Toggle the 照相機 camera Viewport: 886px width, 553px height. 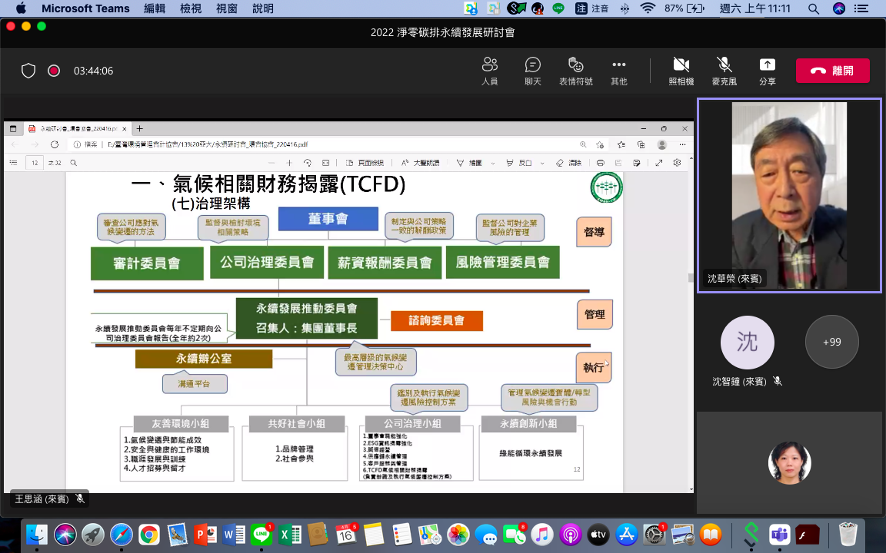[681, 71]
